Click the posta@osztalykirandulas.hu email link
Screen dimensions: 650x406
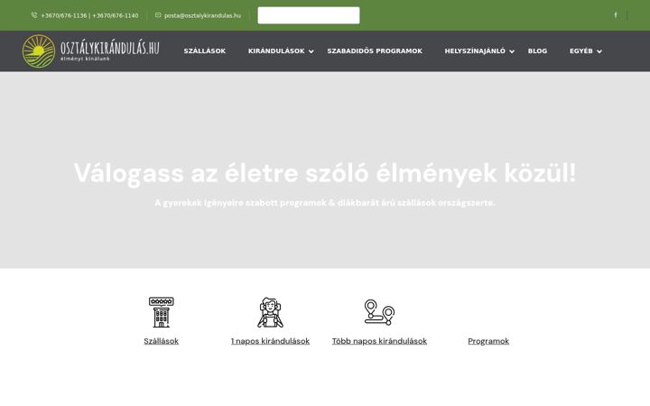click(202, 15)
